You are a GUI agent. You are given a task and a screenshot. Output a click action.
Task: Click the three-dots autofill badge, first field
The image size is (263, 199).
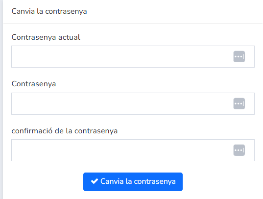pos(239,56)
